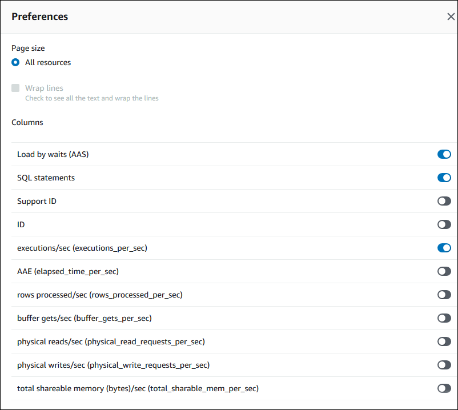Image resolution: width=458 pixels, height=410 pixels.
Task: Disable the 'executions/sec' column toggle
Action: (x=444, y=248)
